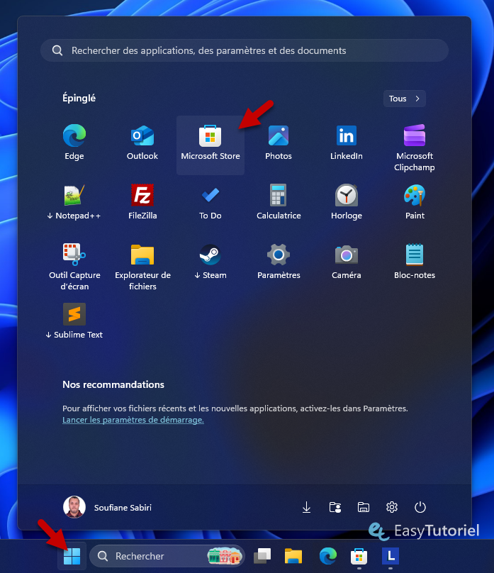Open Microsoft Store from the taskbar
494x573 pixels.
point(359,556)
